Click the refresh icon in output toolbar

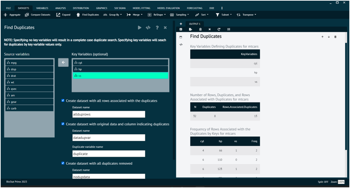pos(219,29)
